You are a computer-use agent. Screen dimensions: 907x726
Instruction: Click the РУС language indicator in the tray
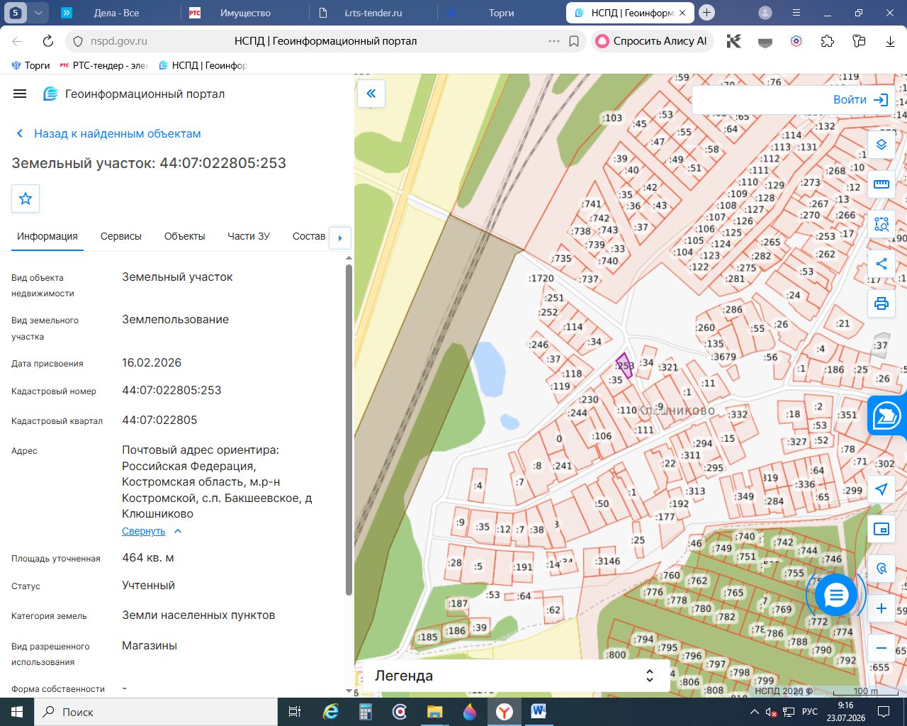pos(810,712)
